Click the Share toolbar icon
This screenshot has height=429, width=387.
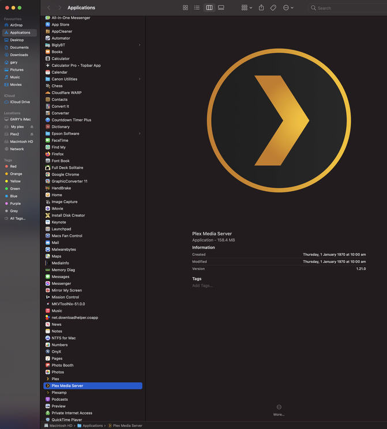(x=261, y=7)
